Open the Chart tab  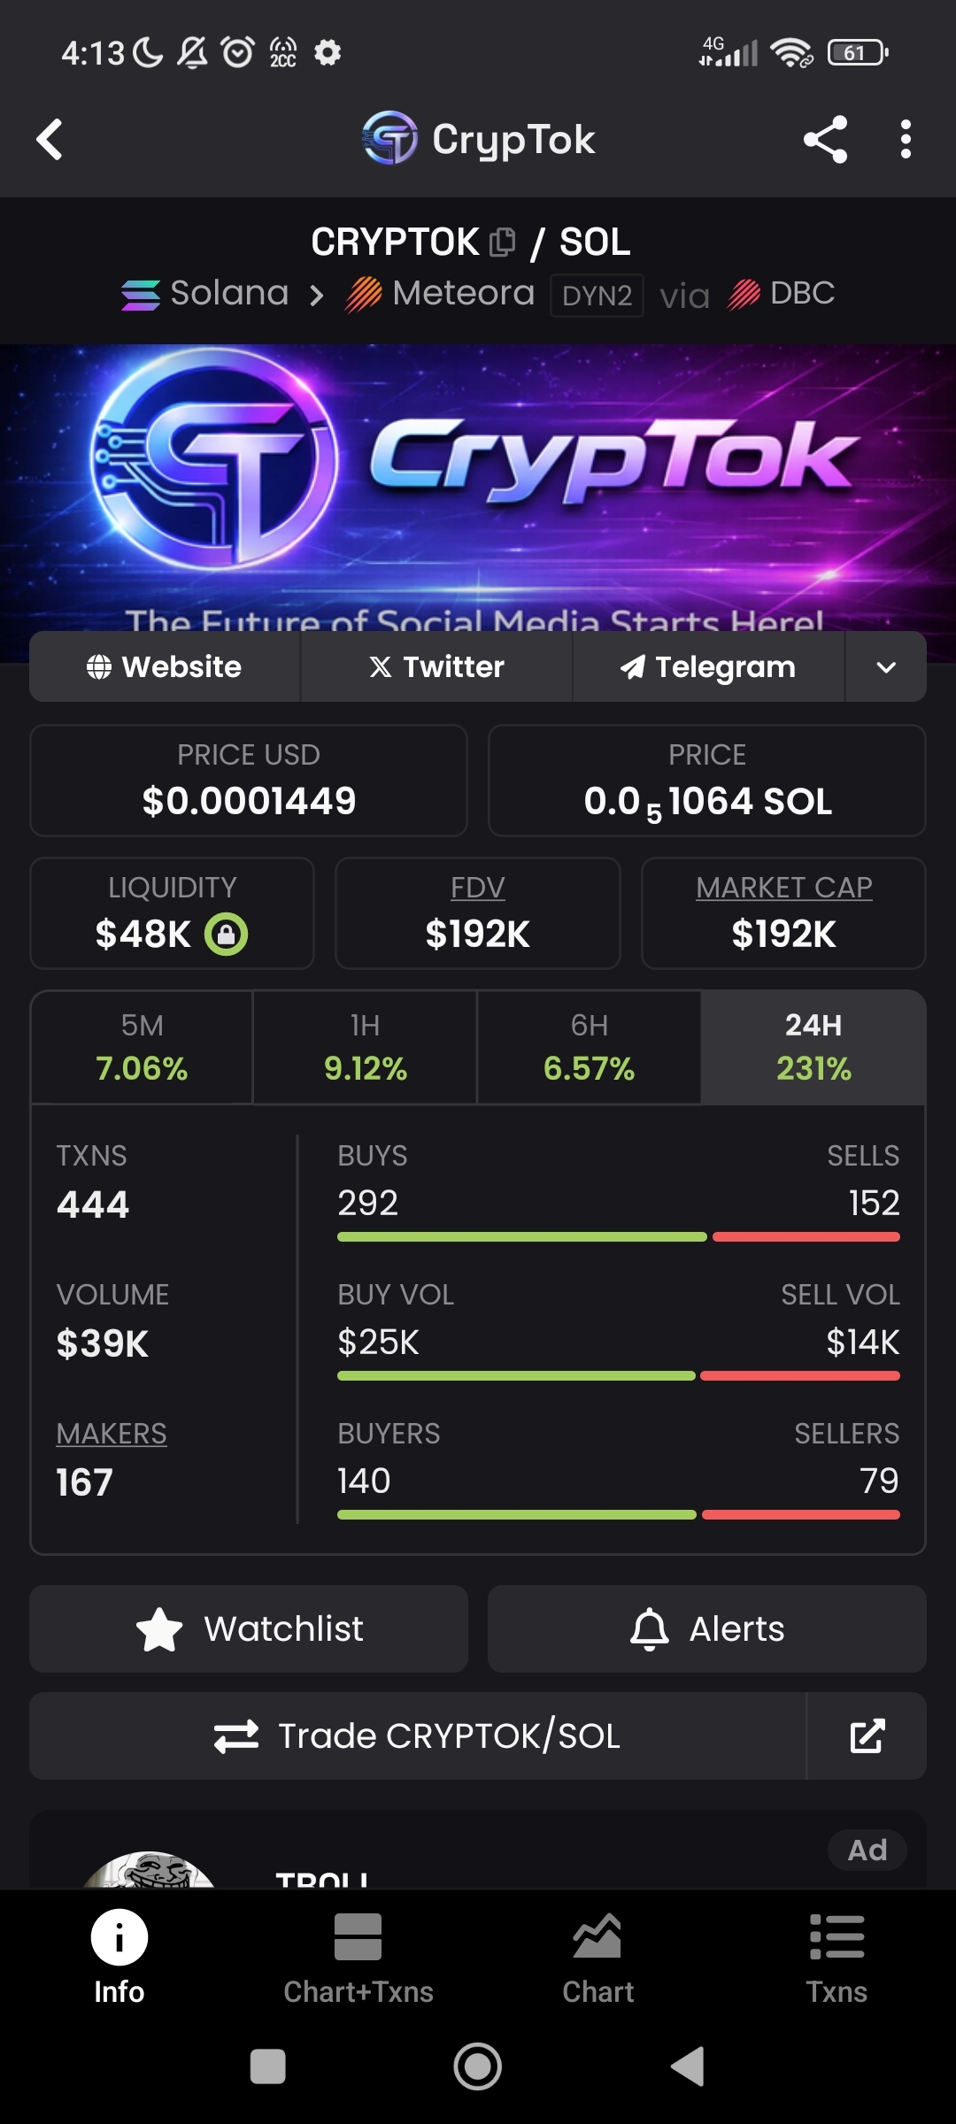[597, 1958]
